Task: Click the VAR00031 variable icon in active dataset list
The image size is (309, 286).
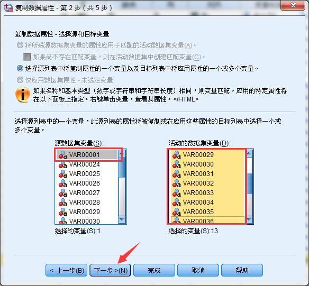Action: 177,174
